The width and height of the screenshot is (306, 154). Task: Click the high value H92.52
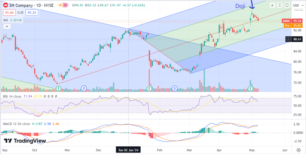(x=90, y=5)
